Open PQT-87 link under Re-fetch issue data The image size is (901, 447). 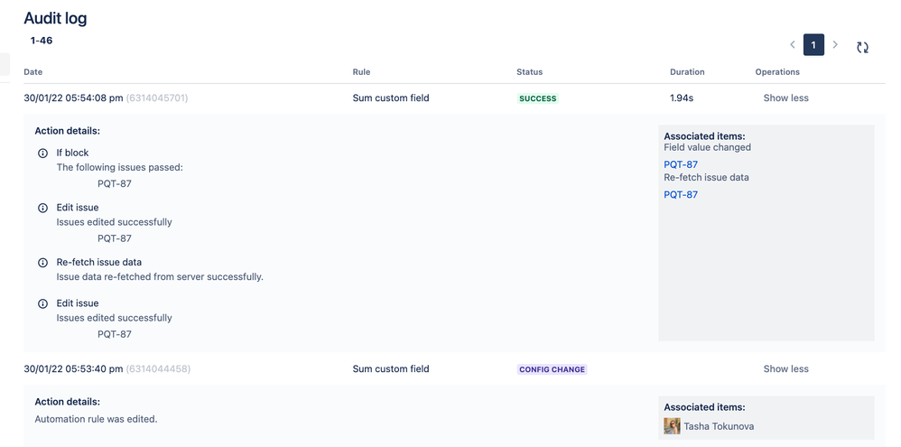(x=681, y=195)
